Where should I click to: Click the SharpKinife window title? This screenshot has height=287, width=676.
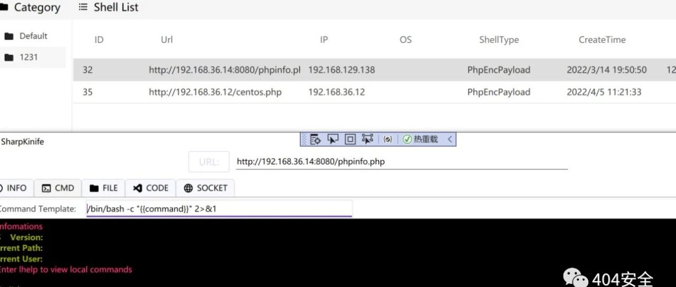[x=23, y=141]
